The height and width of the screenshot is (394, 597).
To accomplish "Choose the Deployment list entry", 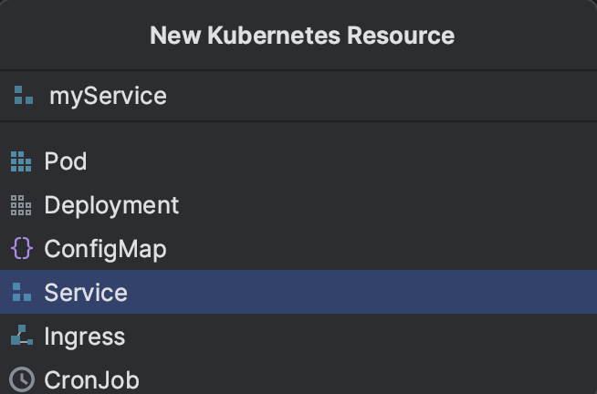I will pos(111,206).
